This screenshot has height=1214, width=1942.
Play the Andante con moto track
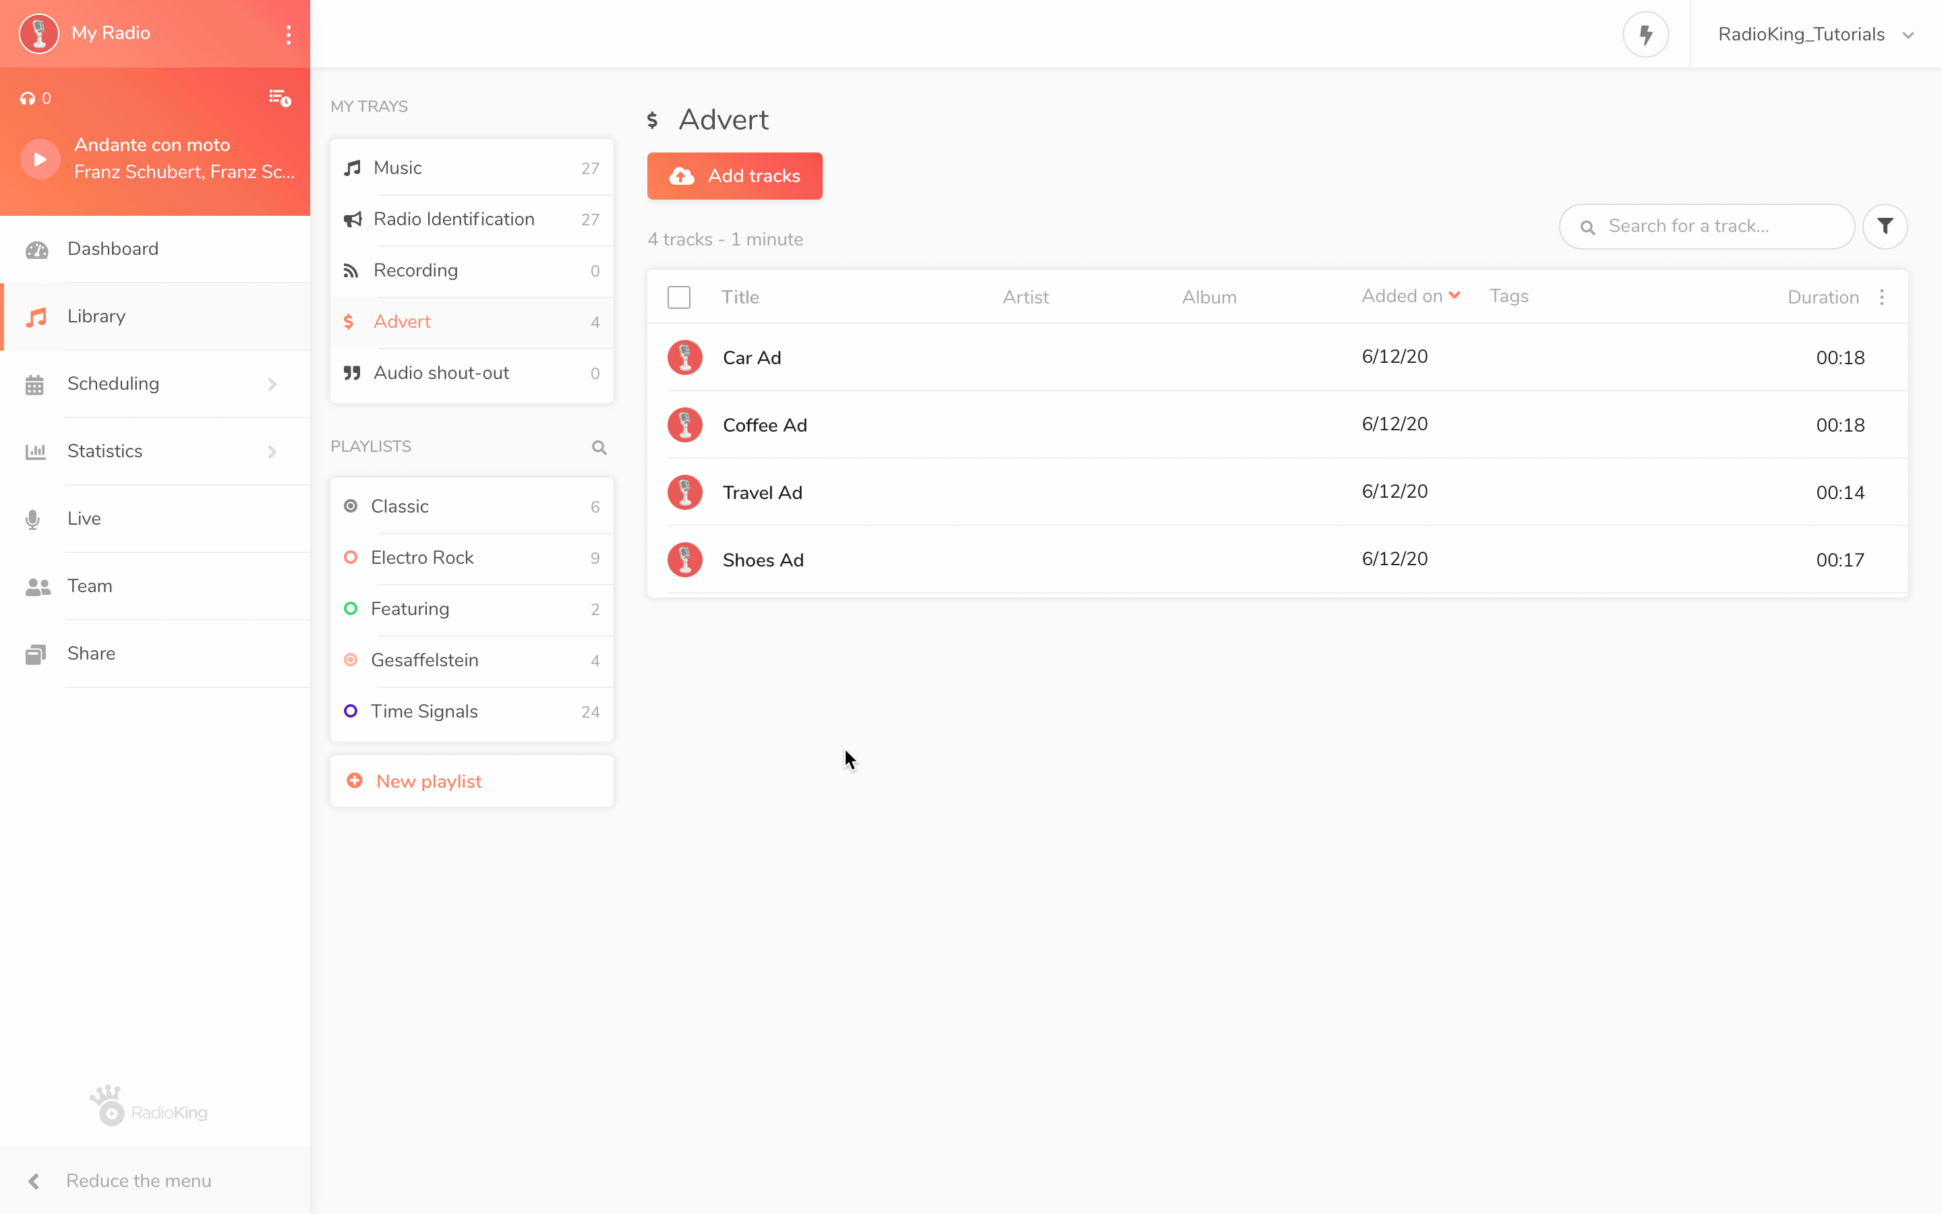[39, 159]
